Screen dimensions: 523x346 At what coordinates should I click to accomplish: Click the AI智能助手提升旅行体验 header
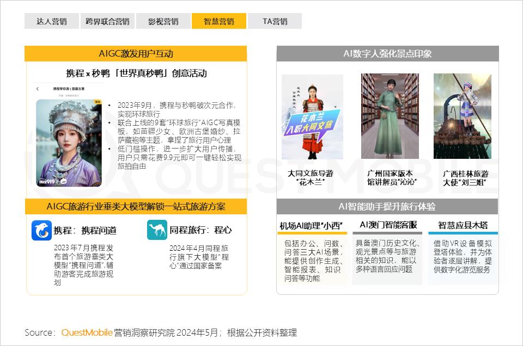click(387, 207)
